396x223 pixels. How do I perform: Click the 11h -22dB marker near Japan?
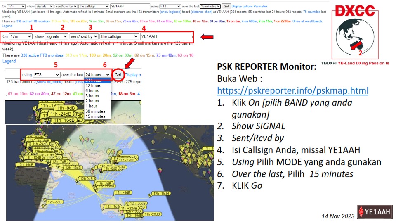126,160
